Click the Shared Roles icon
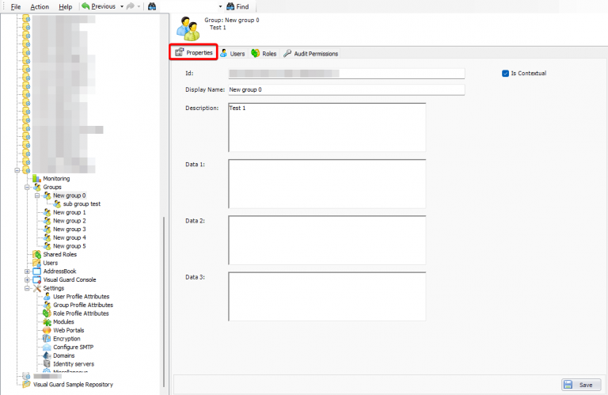 (37, 254)
